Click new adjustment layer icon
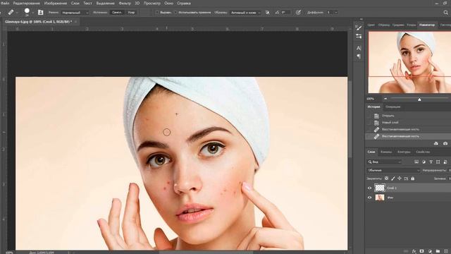Image resolution: width=451 pixels, height=254 pixels. (x=430, y=251)
